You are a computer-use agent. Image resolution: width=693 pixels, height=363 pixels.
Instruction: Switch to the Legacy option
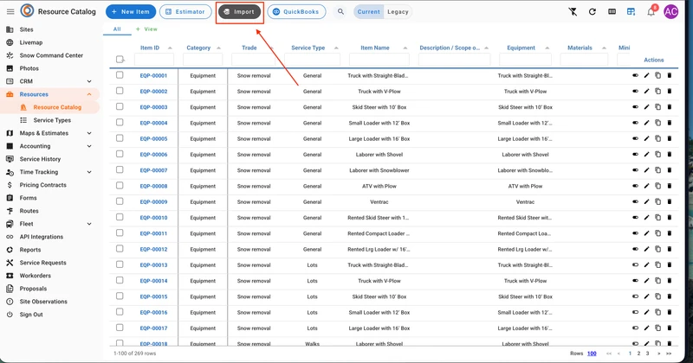point(398,12)
